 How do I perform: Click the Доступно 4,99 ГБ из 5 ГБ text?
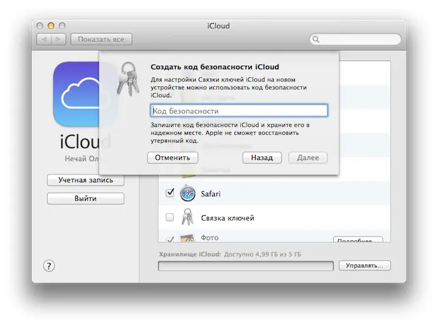[x=263, y=254]
